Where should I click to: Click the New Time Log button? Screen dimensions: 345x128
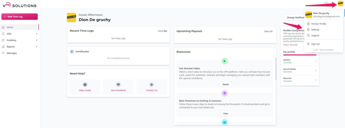click(20, 16)
